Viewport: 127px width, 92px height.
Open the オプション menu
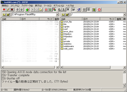[x=59, y=6]
